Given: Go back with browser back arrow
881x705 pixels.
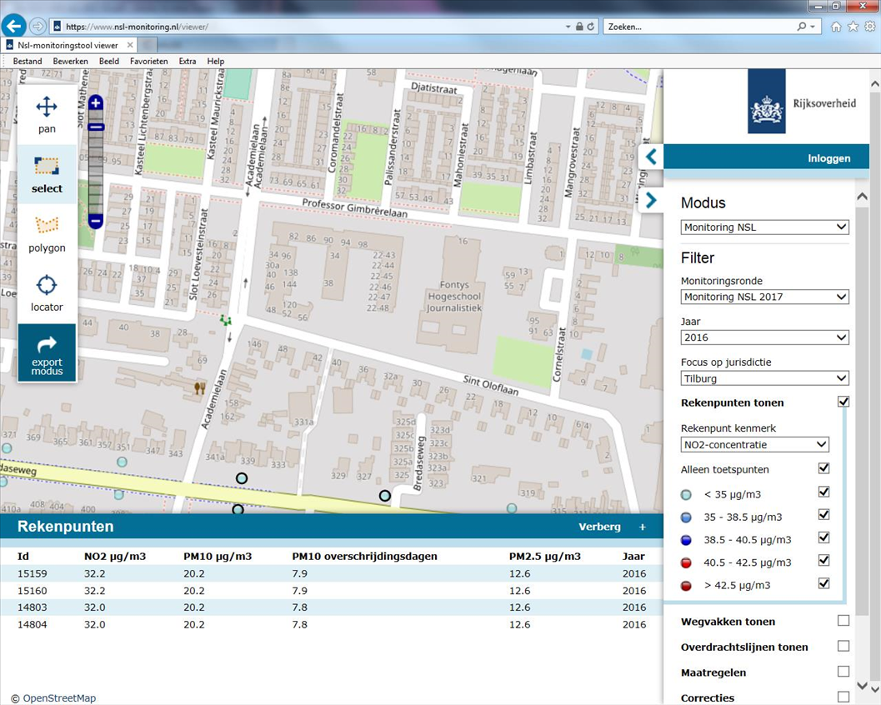Looking at the screenshot, I should (x=14, y=26).
